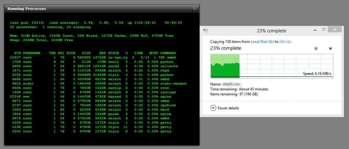Open the Local Disk (G:) source link

(x=262, y=42)
